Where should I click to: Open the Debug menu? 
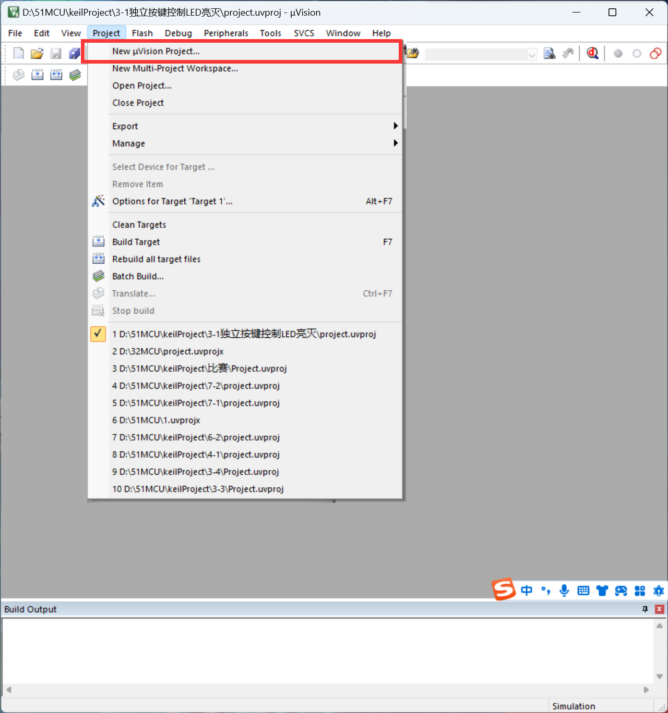click(x=178, y=33)
